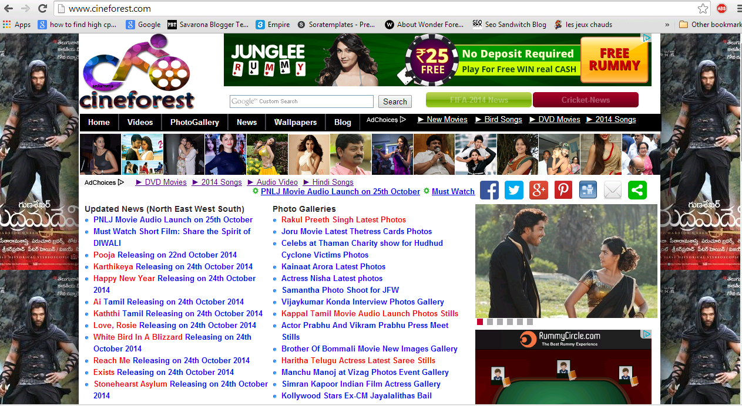742x406 pixels.
Task: Click the browser Back arrow
Action: tap(9, 9)
